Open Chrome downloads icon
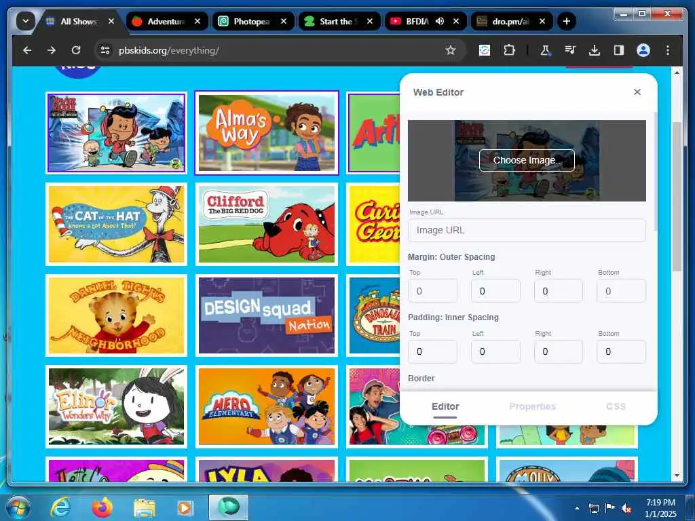 [x=595, y=50]
